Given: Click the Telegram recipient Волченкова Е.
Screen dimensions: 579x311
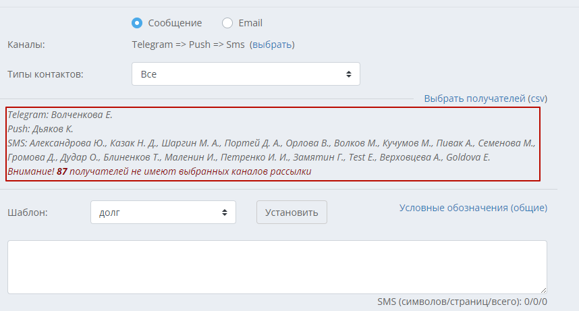Looking at the screenshot, I should [x=82, y=115].
